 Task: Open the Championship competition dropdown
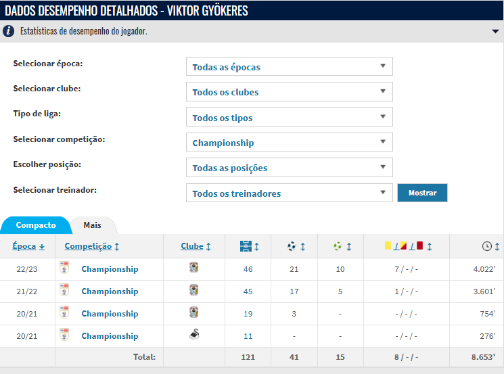pos(290,142)
